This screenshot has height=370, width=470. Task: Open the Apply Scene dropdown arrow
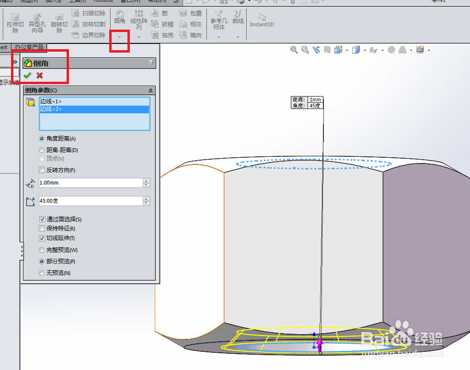point(411,50)
